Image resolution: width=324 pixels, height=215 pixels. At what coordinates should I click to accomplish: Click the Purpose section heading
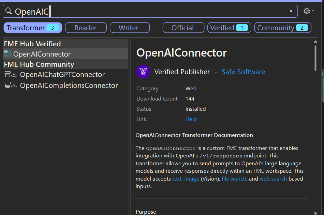click(x=146, y=212)
